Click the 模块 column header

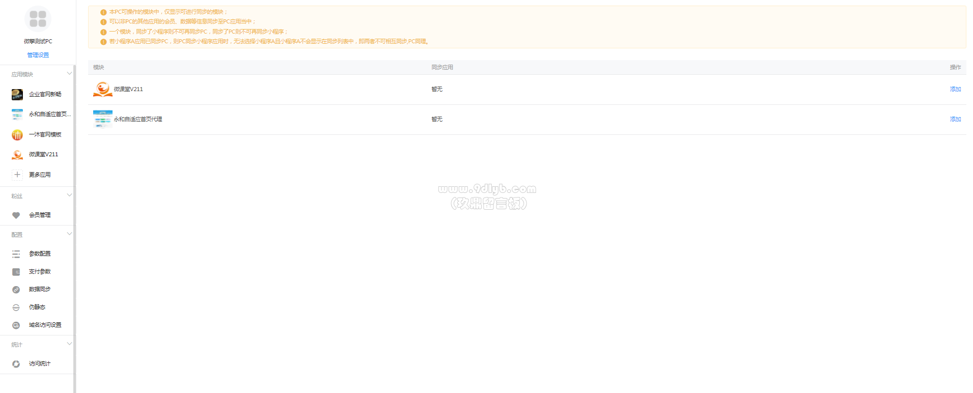click(x=99, y=67)
